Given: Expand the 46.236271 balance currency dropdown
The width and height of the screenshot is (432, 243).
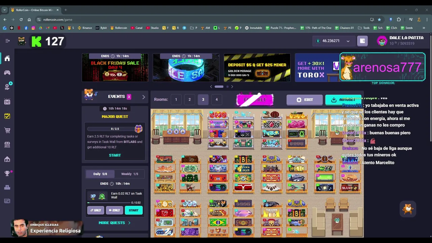Looking at the screenshot, I should [x=348, y=41].
